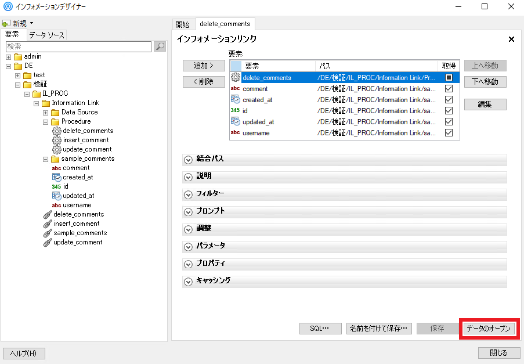The height and width of the screenshot is (364, 524).
Task: Click the ヘルプ(H) button
Action: pyautogui.click(x=24, y=354)
